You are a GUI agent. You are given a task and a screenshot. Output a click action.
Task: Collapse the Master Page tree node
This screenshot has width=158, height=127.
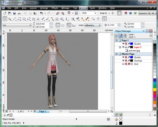pyautogui.click(x=117, y=54)
